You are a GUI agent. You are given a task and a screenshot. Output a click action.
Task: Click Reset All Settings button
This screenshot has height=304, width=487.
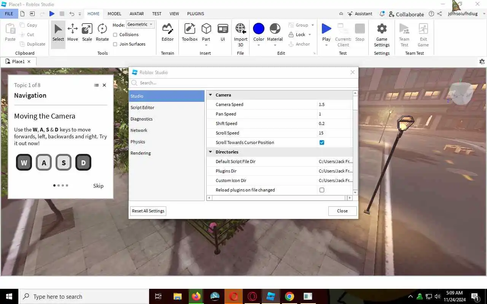pos(148,211)
